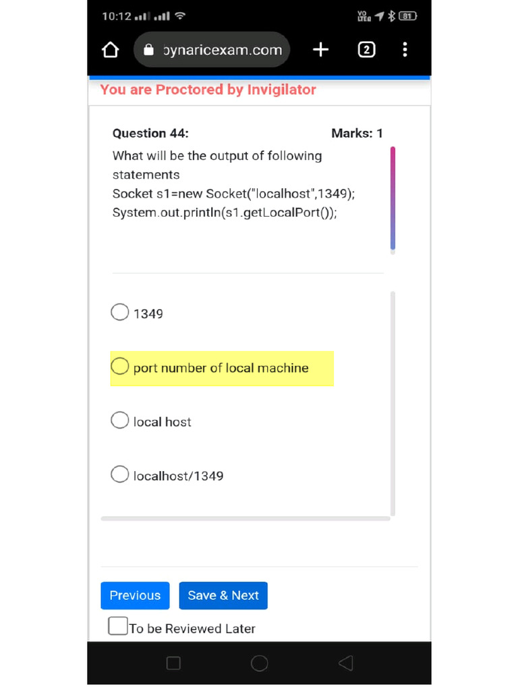518x691 pixels.
Task: Choose 'port number of local machine' option
Action: click(x=120, y=366)
